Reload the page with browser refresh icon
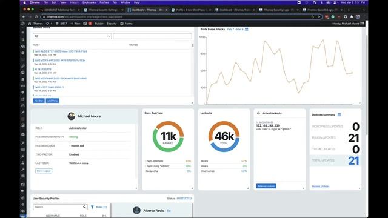The height and width of the screenshot is (218, 388). 36,17
